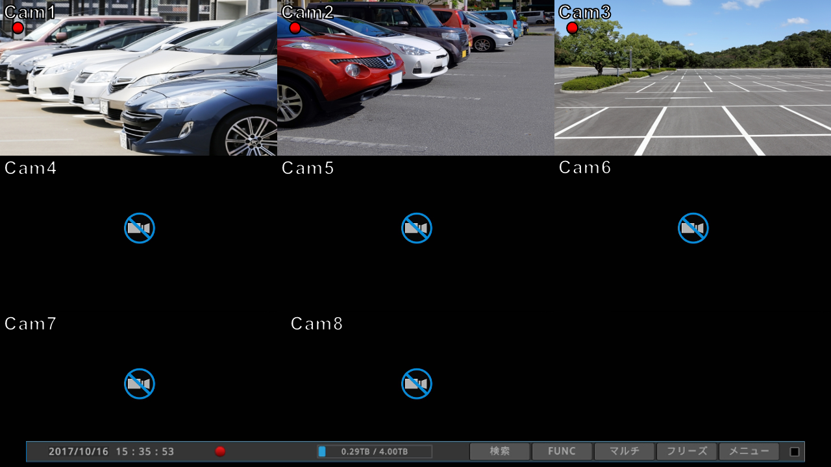Viewport: 831px width, 467px height.
Task: Click the Cam5 label text
Action: 308,168
